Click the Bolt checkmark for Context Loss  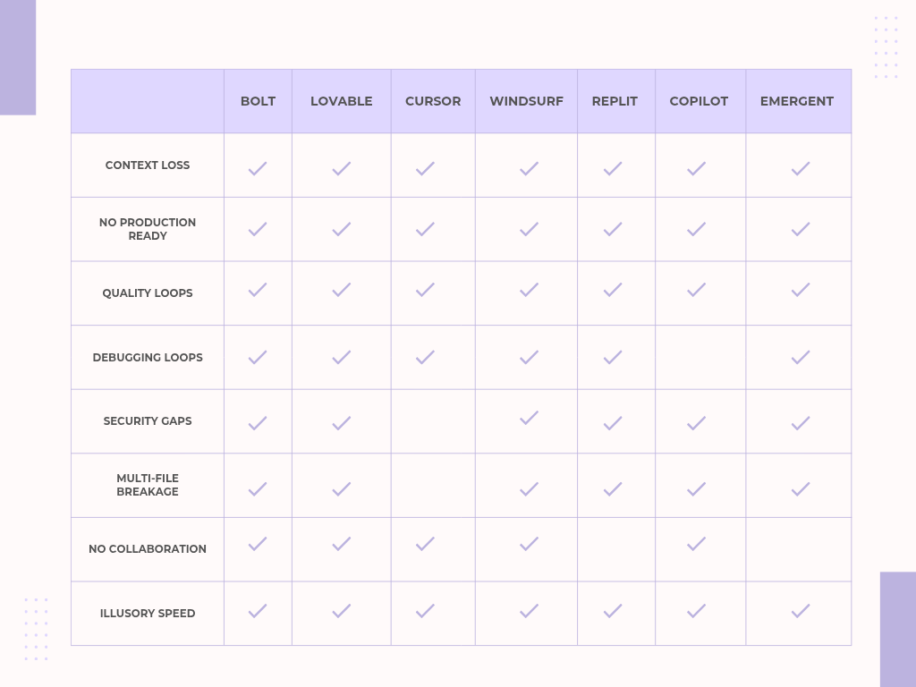click(258, 169)
